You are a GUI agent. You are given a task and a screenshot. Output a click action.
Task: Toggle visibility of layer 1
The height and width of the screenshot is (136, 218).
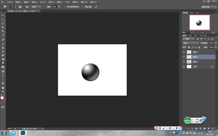[x=184, y=62]
